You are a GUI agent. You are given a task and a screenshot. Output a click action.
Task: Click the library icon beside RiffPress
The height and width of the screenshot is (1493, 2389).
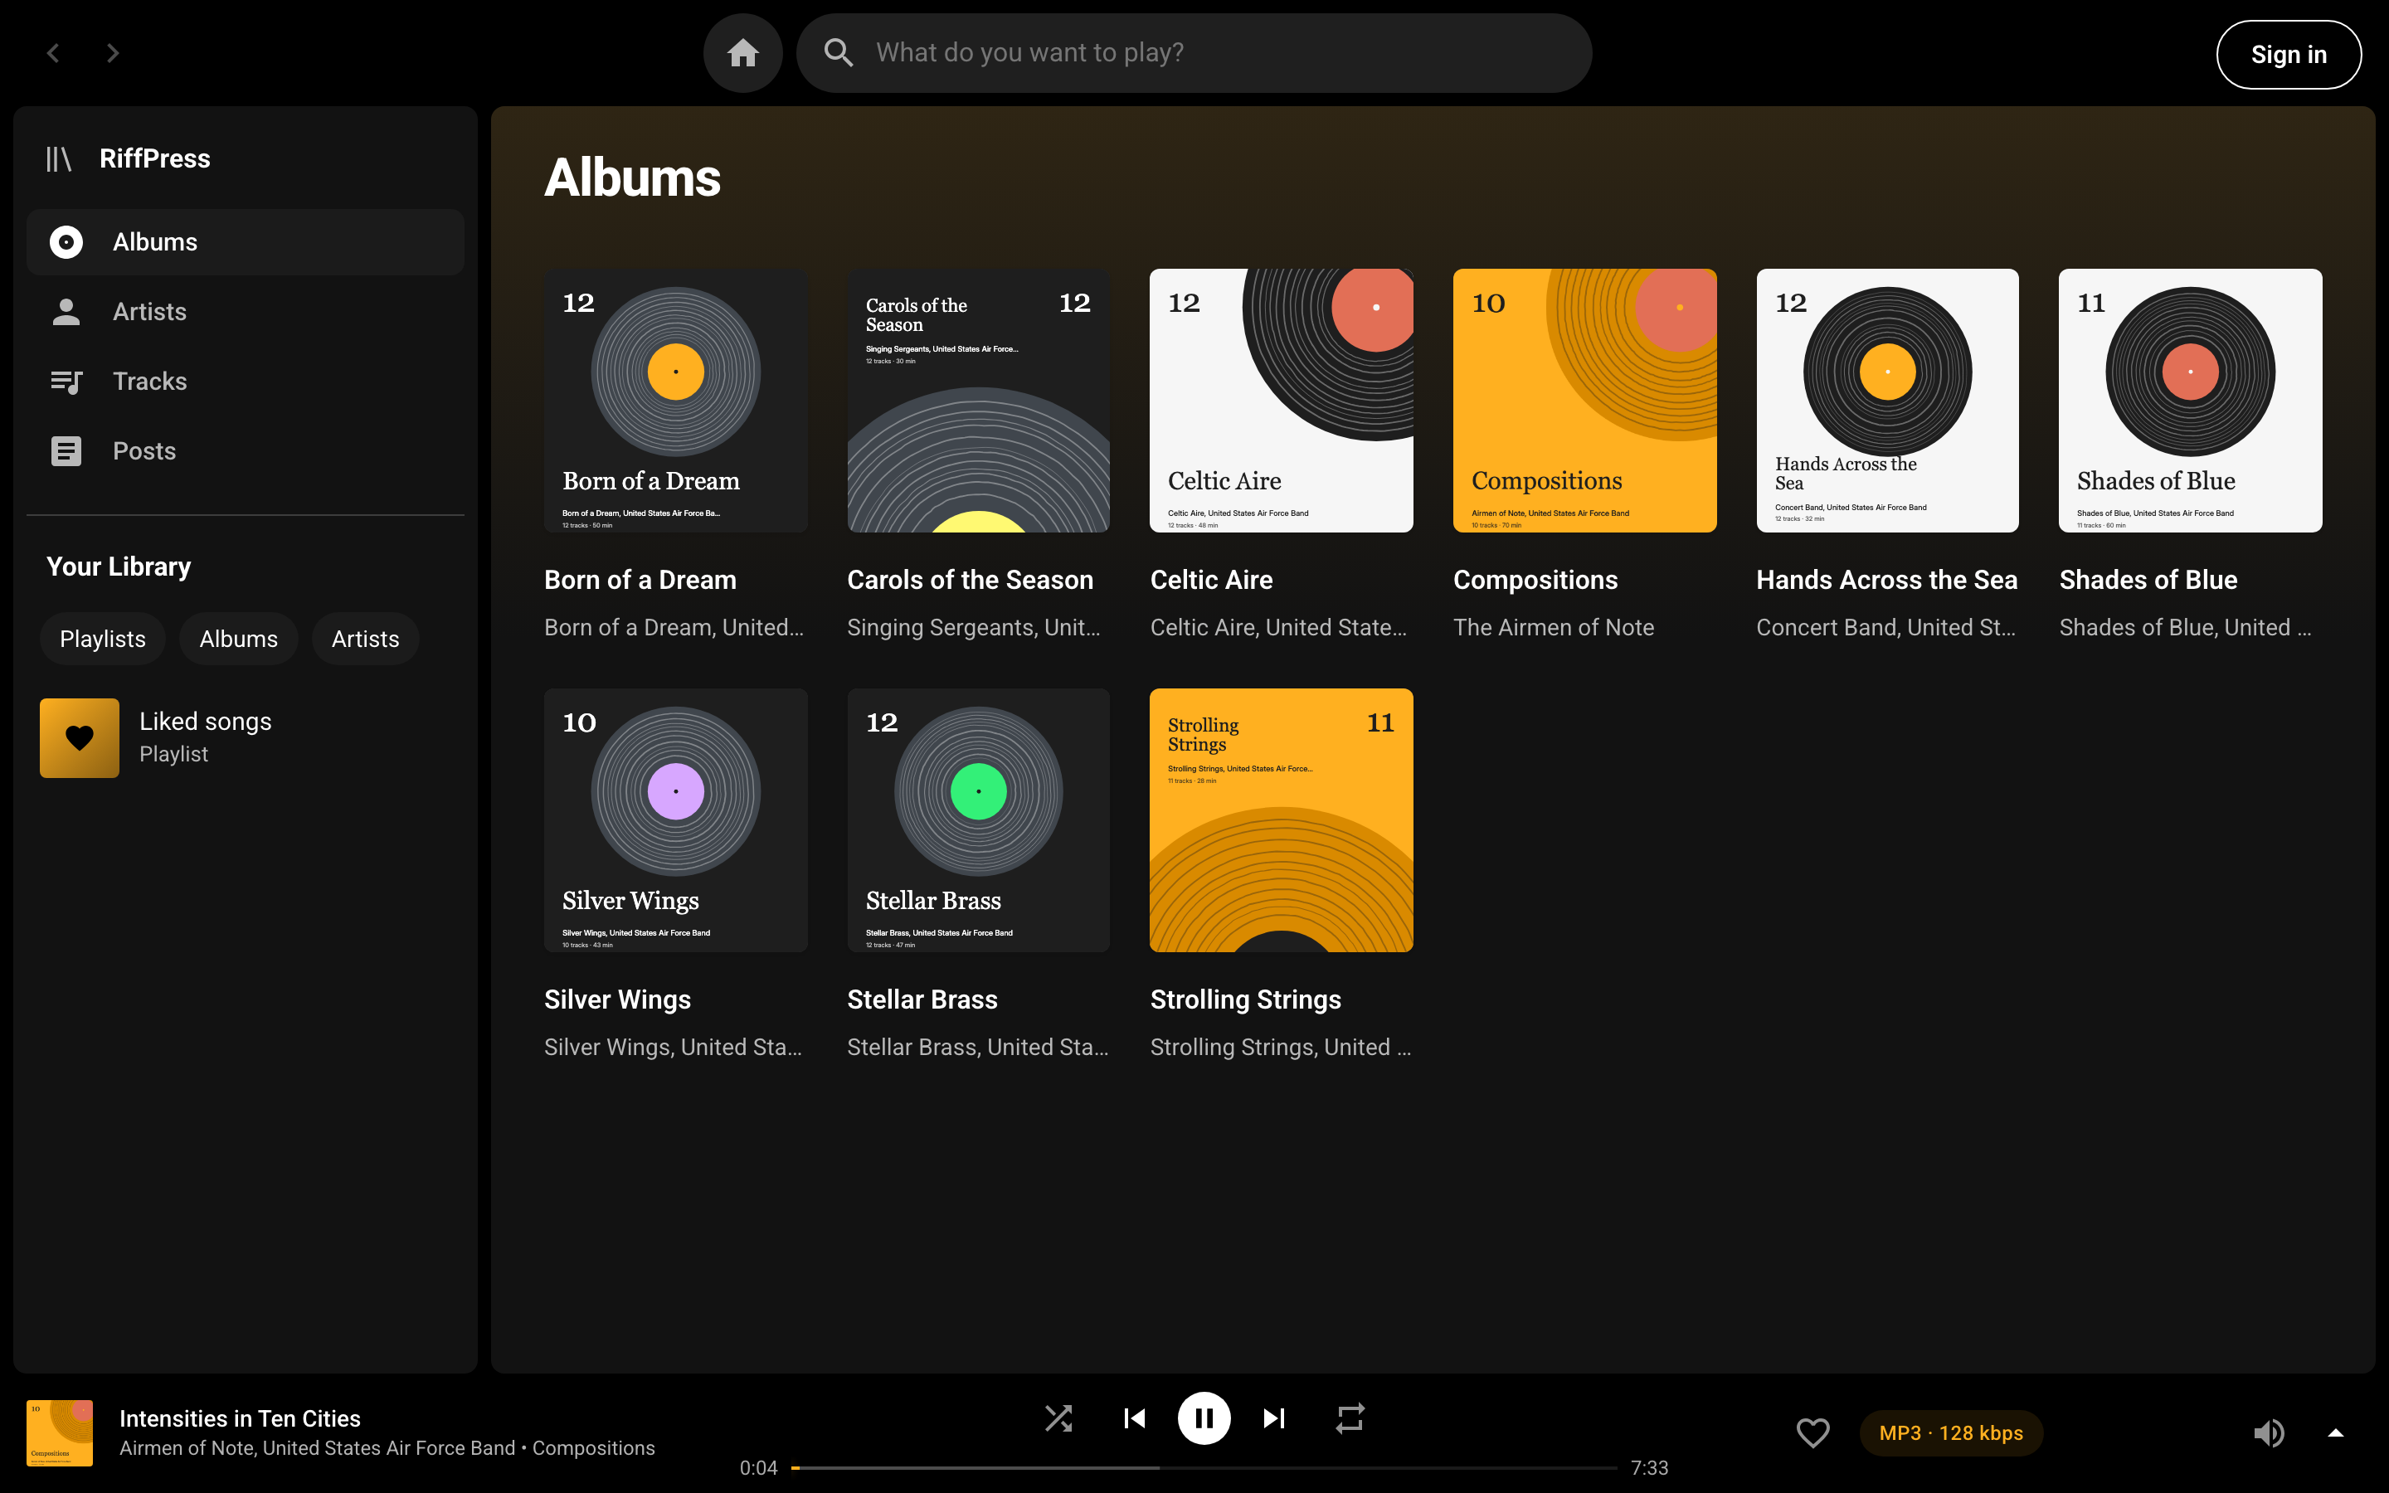click(x=59, y=158)
